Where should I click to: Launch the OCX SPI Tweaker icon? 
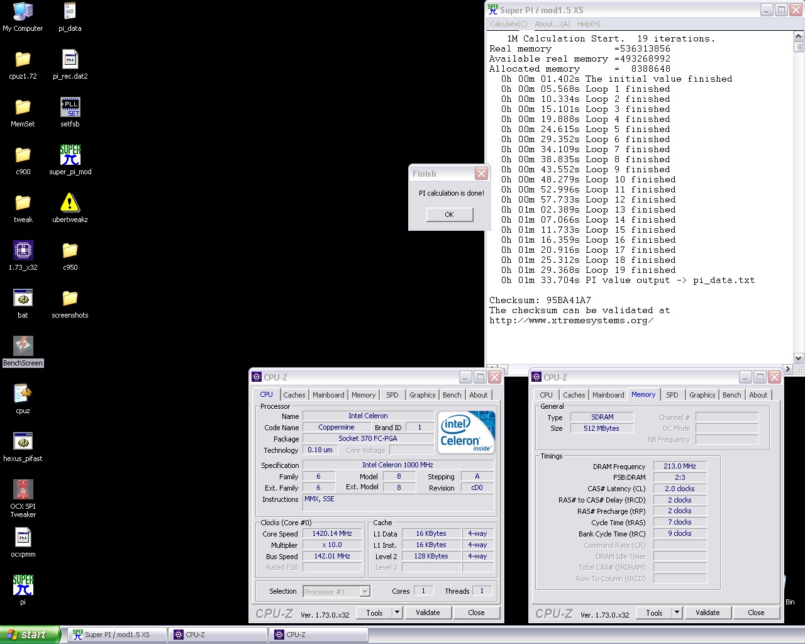point(23,489)
